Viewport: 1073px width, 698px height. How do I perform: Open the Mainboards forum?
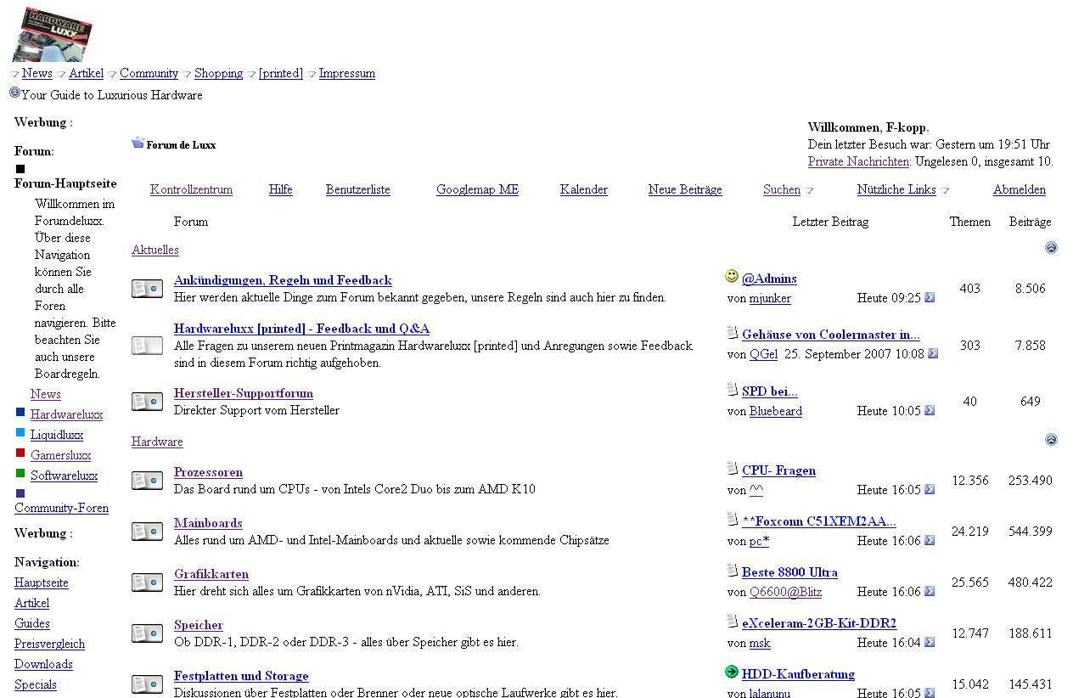[208, 523]
